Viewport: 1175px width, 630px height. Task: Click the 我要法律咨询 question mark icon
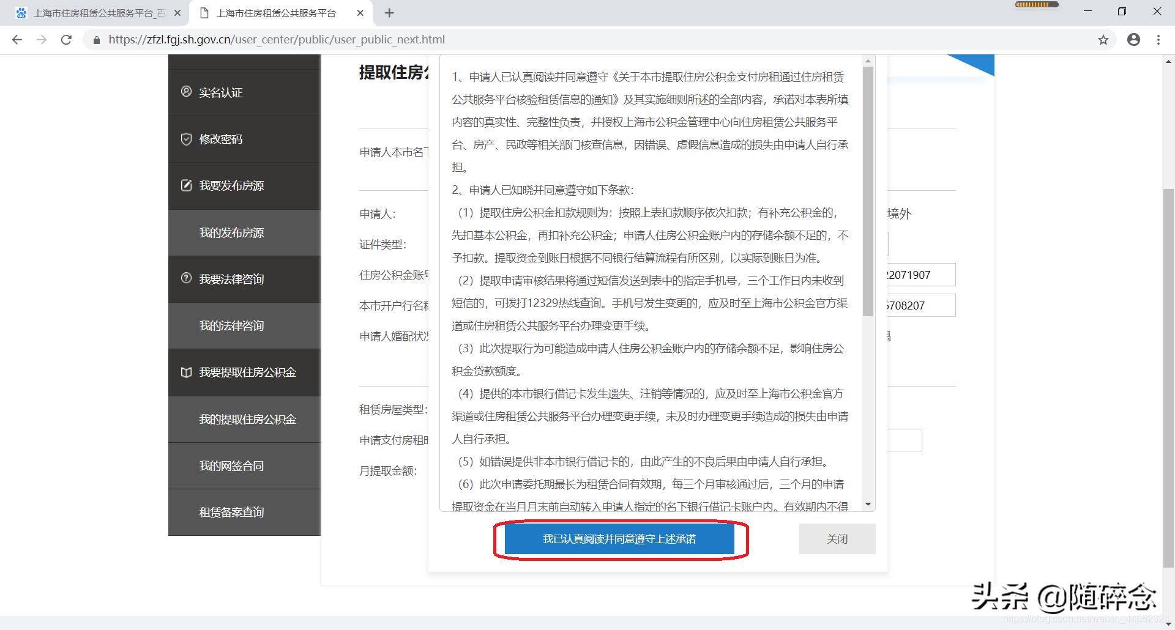(187, 279)
